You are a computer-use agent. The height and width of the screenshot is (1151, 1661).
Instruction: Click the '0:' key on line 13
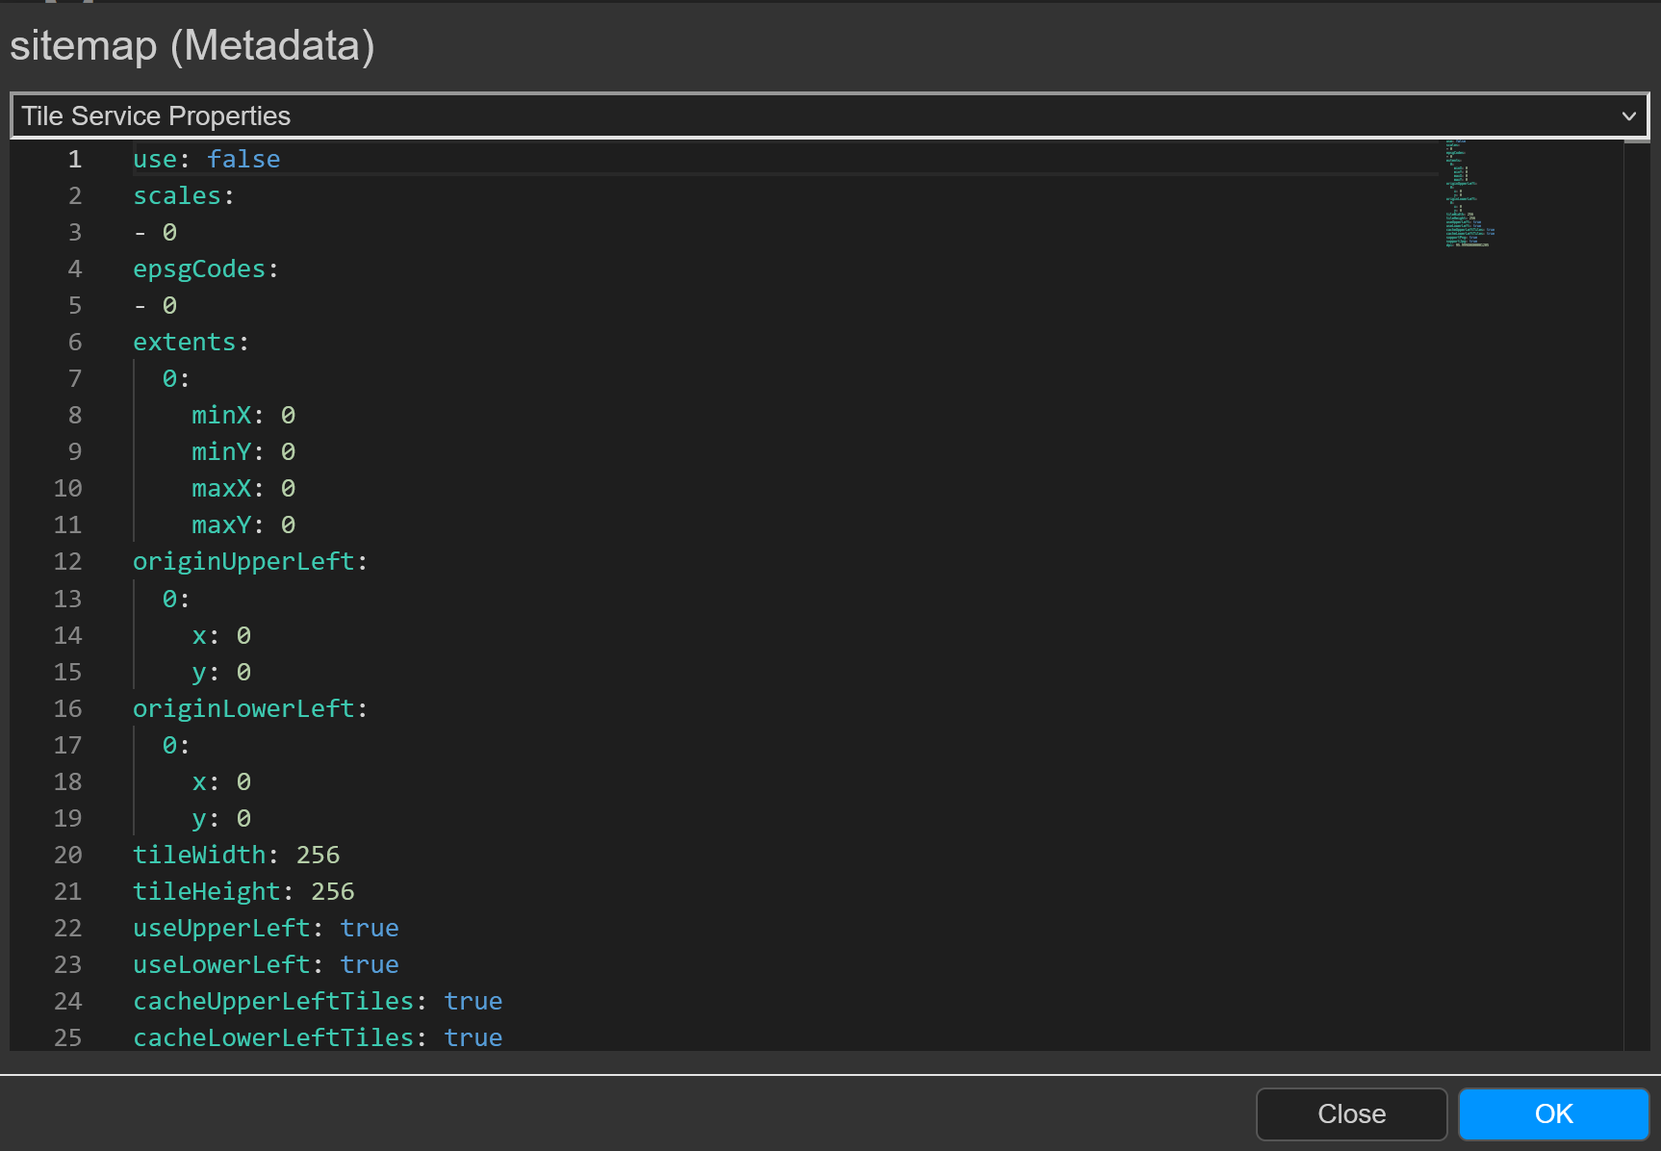(x=176, y=599)
